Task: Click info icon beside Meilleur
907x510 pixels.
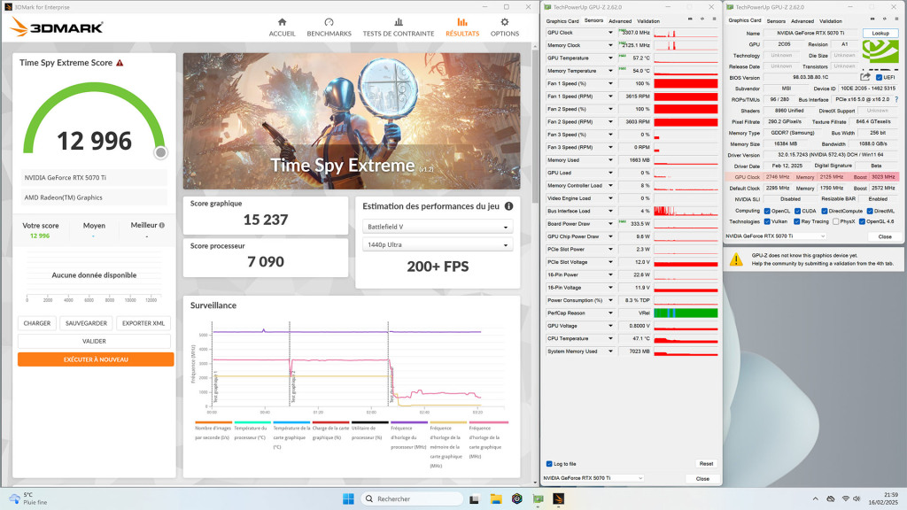Action: point(162,226)
